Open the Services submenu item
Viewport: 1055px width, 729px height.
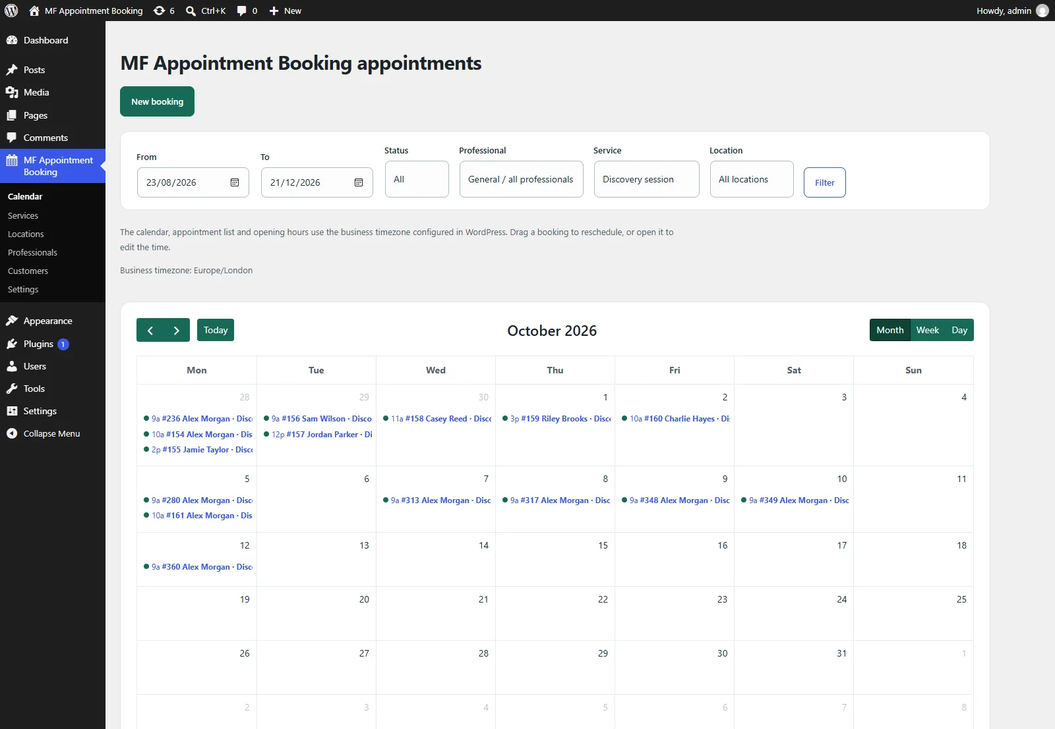coord(23,215)
